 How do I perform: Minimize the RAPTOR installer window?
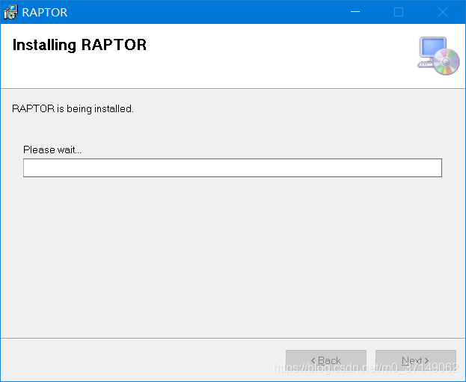click(x=355, y=12)
